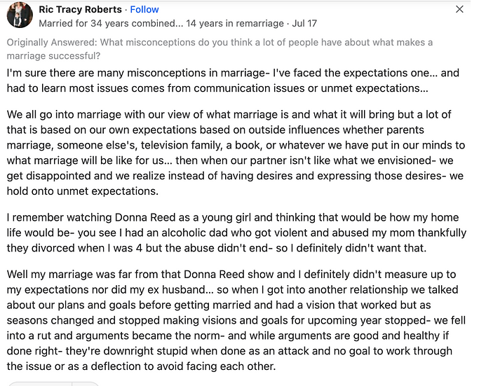The image size is (486, 386).
Task: Click the partially visible downvote segment at bottom
Action: tap(86, 384)
